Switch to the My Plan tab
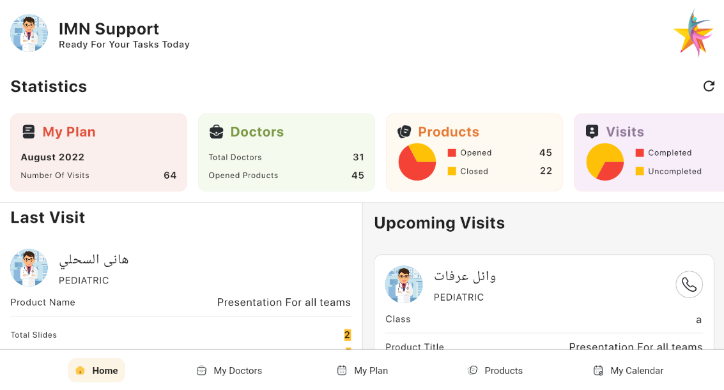 click(x=362, y=370)
